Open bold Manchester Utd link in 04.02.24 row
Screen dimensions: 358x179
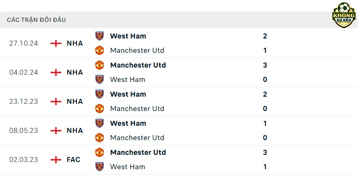tap(138, 65)
